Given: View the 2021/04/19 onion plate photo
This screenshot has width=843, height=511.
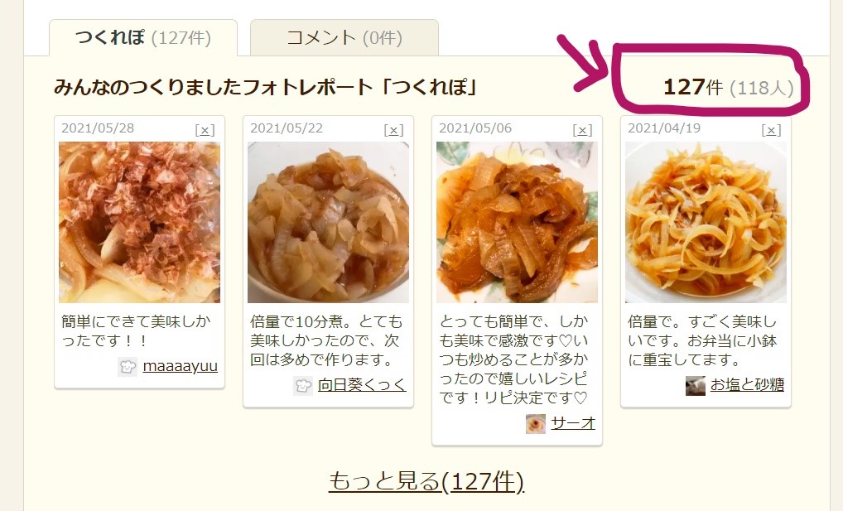Looking at the screenshot, I should tap(706, 222).
